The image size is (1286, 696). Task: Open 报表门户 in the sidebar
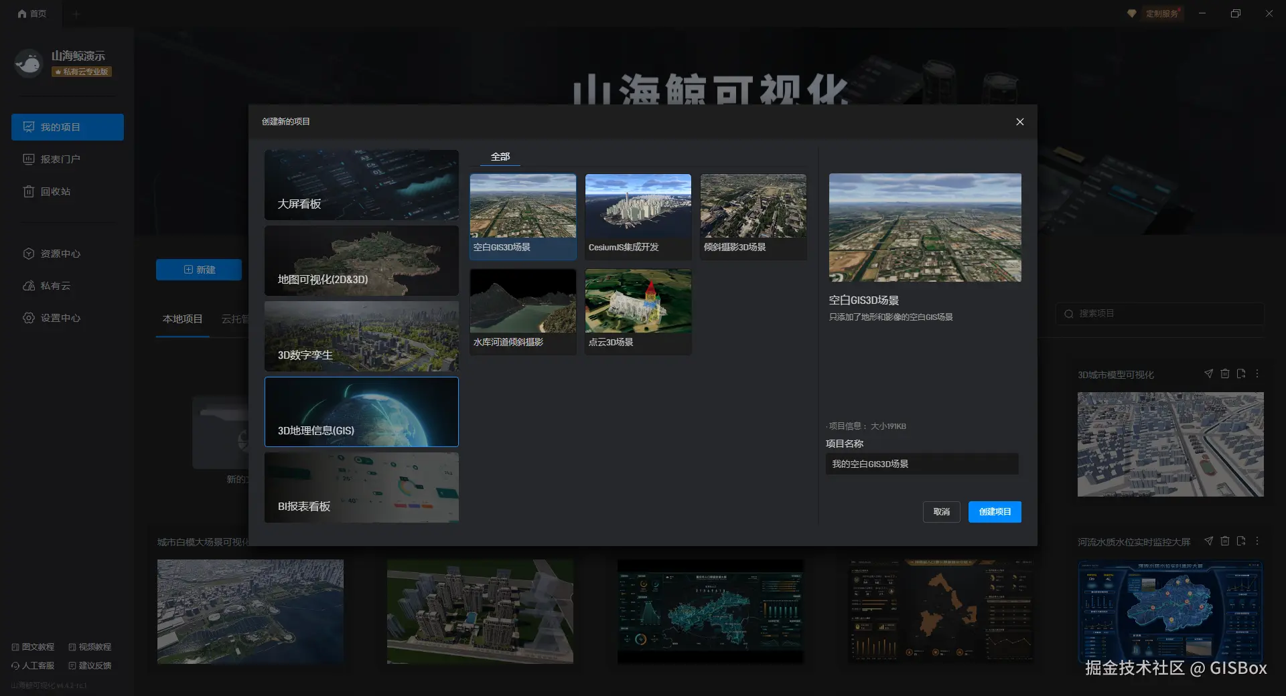point(68,159)
